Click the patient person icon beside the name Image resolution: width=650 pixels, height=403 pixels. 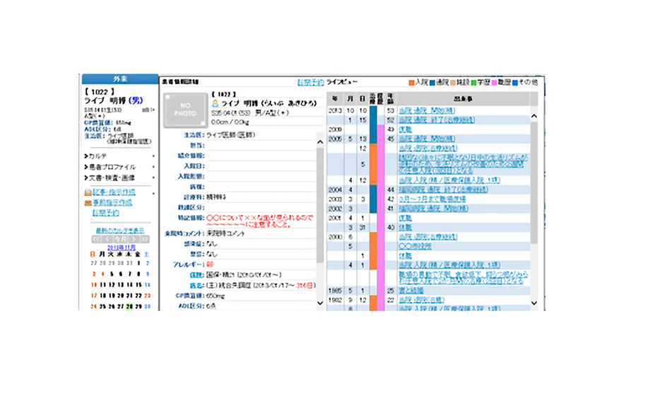pos(215,103)
